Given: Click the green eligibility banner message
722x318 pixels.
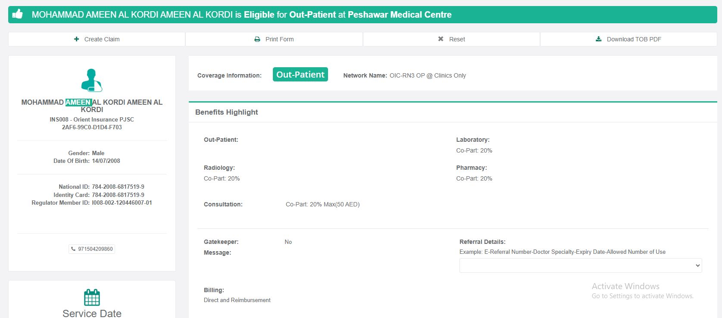Looking at the screenshot, I should [x=241, y=15].
